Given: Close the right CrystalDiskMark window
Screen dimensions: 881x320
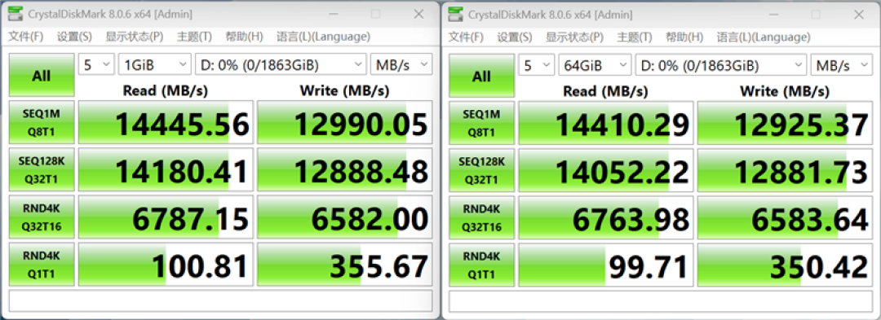Looking at the screenshot, I should coord(858,14).
